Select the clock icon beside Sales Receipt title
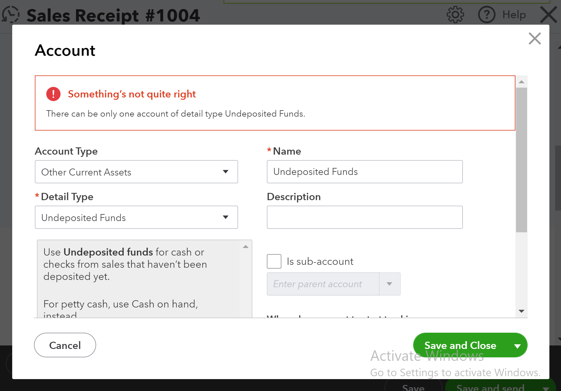The width and height of the screenshot is (561, 391). coord(10,15)
